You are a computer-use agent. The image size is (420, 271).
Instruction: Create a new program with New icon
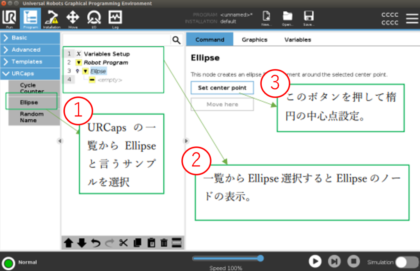coord(267,18)
